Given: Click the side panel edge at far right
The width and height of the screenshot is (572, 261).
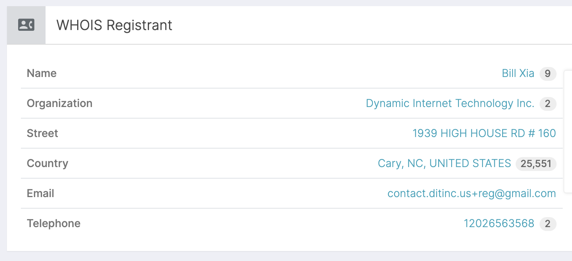Looking at the screenshot, I should pos(568,131).
